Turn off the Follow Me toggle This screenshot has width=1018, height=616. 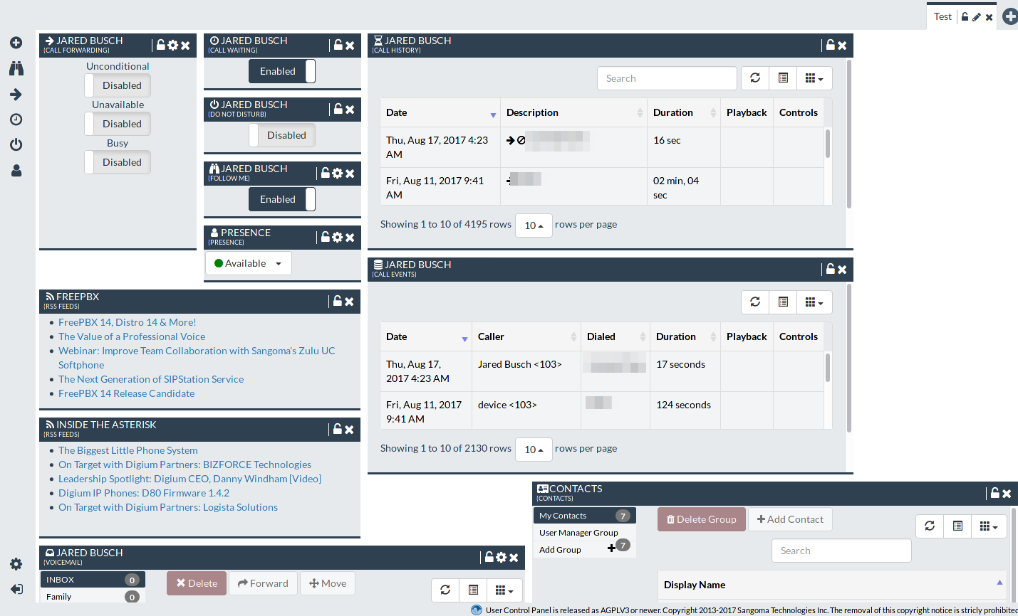tap(281, 199)
